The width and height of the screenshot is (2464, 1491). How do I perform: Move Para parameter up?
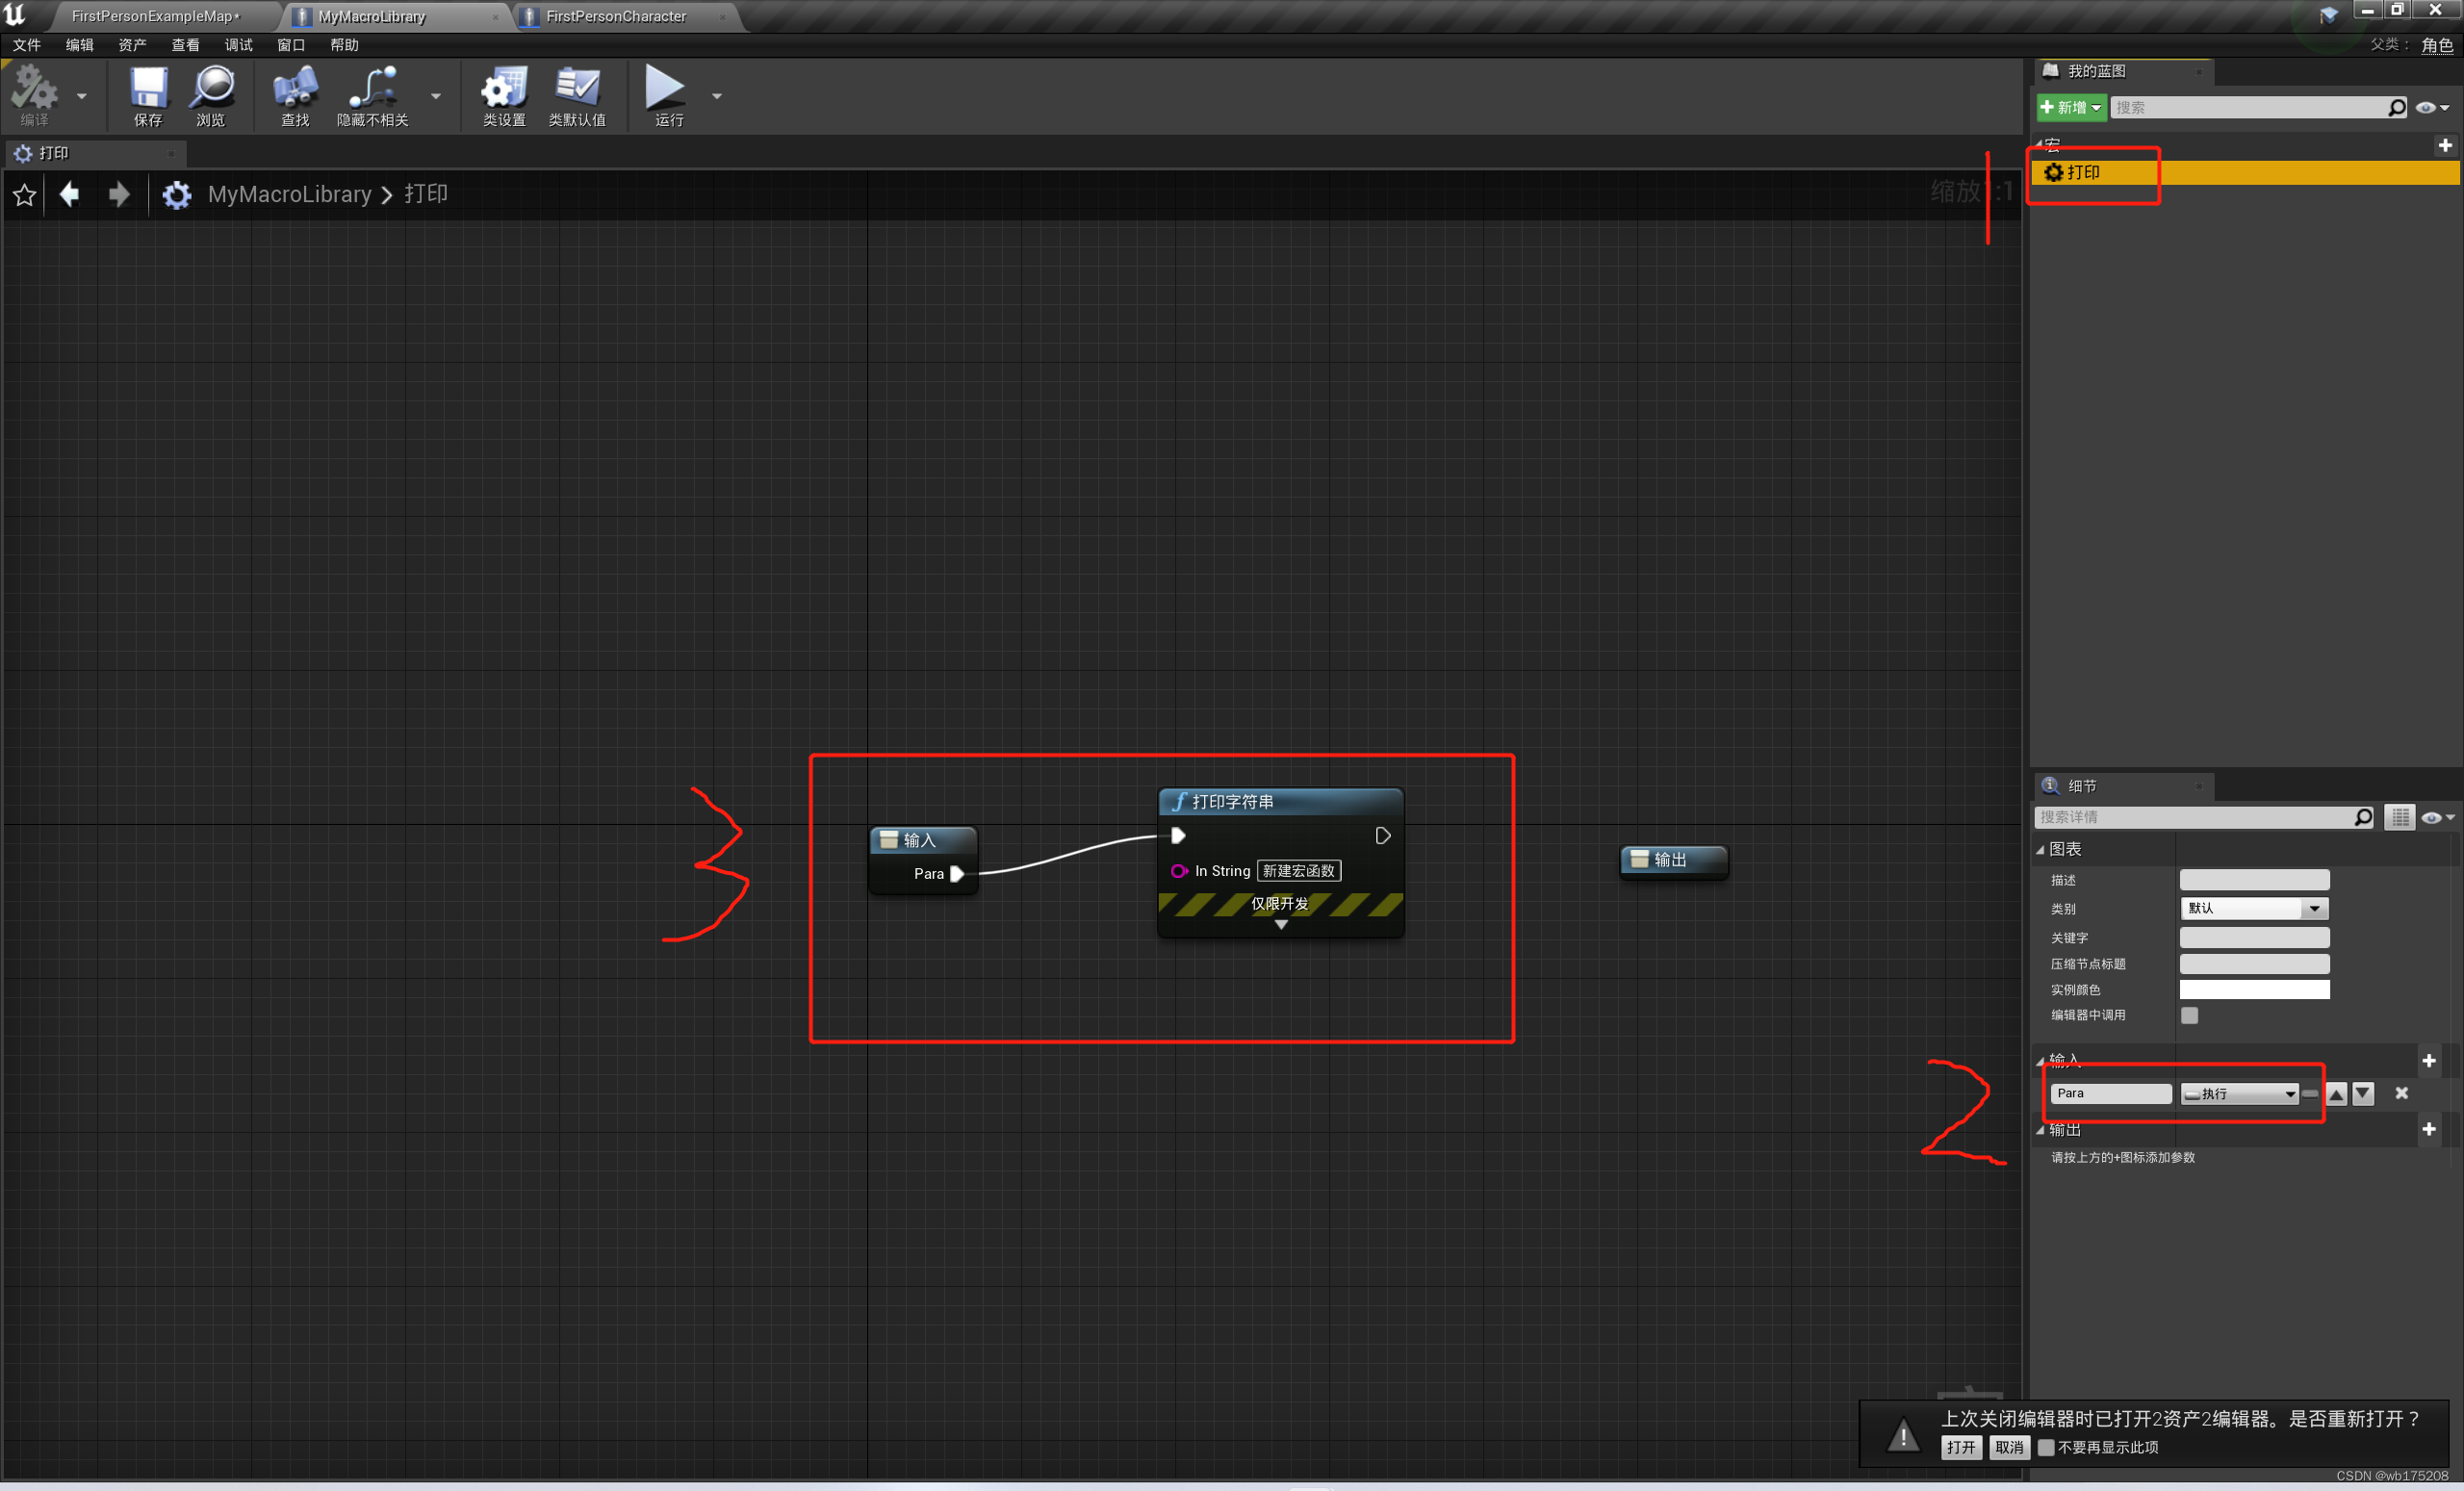click(x=2336, y=1094)
